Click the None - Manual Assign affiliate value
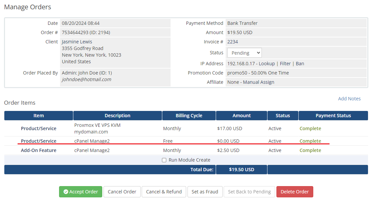This screenshot has width=372, height=202. (251, 82)
